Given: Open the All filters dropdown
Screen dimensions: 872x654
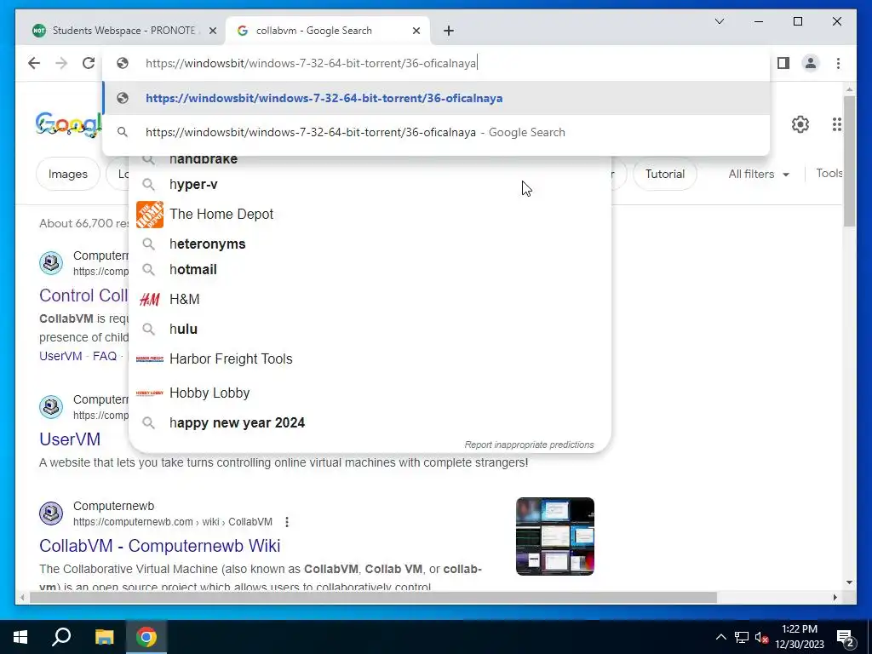Looking at the screenshot, I should [759, 174].
